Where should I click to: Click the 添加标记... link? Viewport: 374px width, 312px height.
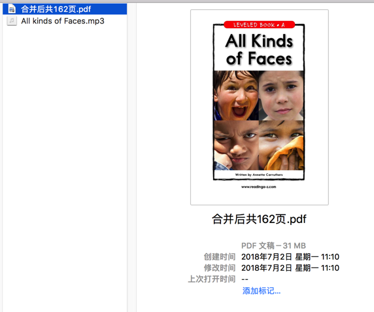261,291
